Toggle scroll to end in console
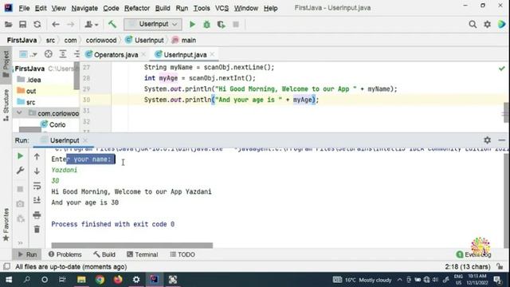Viewport: 510px width, 287px height. (x=37, y=200)
